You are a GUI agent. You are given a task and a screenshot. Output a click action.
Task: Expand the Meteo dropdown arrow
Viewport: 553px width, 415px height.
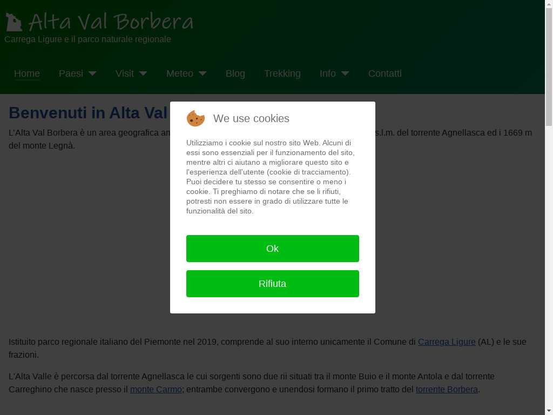click(203, 73)
